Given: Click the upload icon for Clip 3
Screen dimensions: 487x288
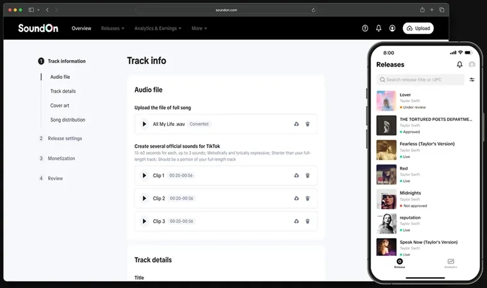Looking at the screenshot, I should 296,221.
